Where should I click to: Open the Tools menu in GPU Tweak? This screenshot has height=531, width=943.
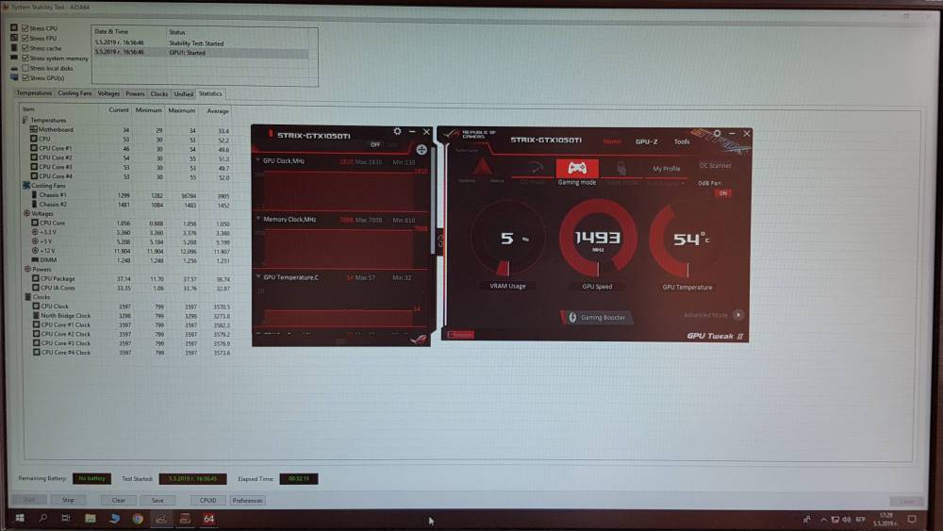[x=682, y=141]
